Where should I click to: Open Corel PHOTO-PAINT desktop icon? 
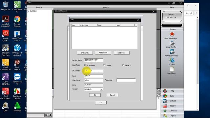tap(6, 93)
